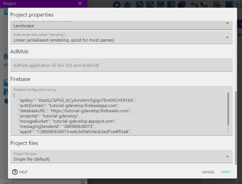Expand the Project file type dropdown
This screenshot has height=184, width=242.
[121, 156]
